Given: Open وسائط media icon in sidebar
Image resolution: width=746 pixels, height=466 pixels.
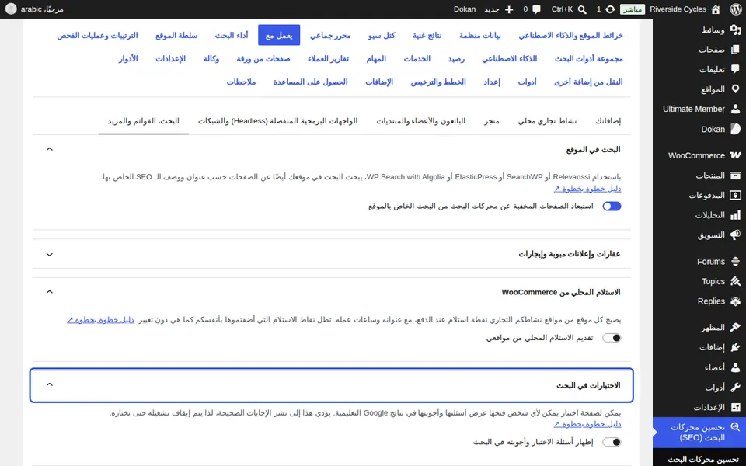Looking at the screenshot, I should tap(735, 30).
